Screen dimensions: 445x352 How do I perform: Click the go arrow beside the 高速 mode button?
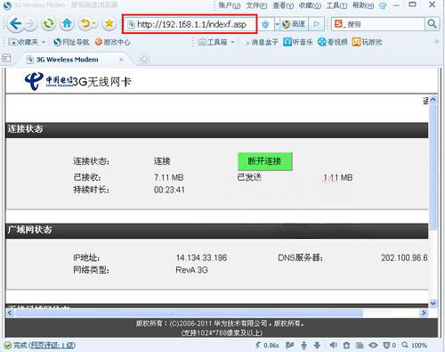pos(316,24)
